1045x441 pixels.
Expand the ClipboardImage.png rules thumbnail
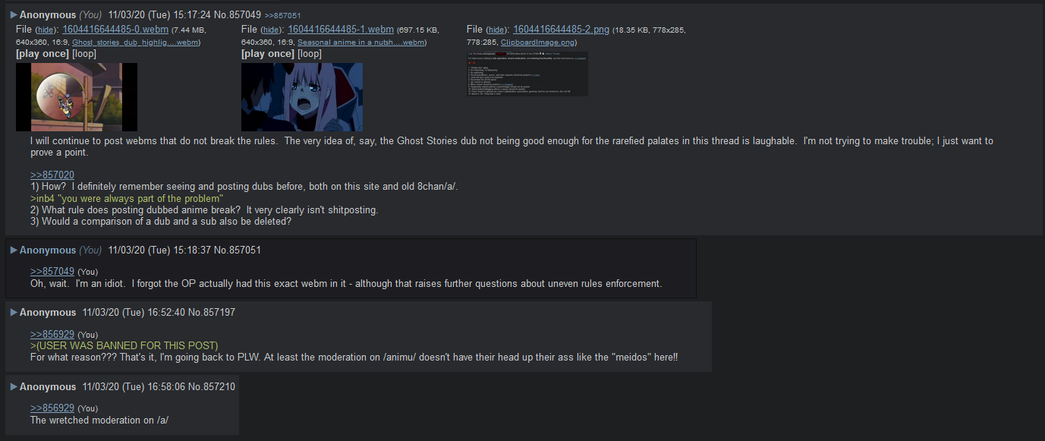(x=527, y=74)
